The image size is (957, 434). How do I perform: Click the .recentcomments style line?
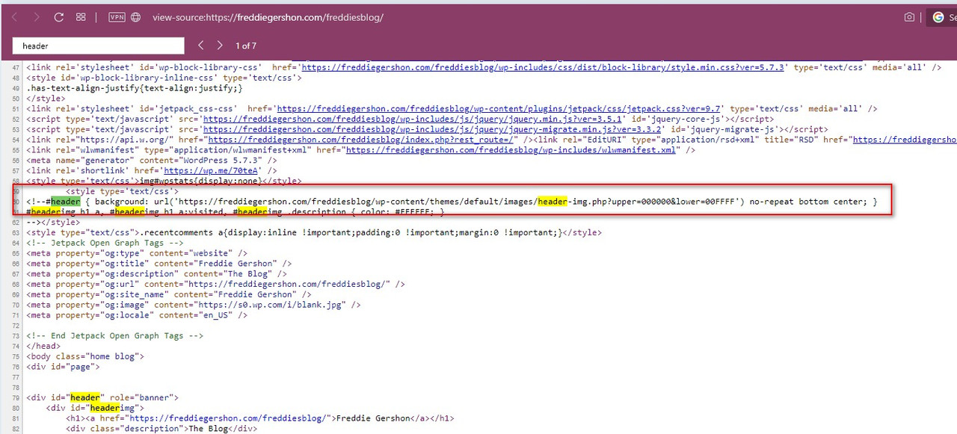tap(314, 233)
